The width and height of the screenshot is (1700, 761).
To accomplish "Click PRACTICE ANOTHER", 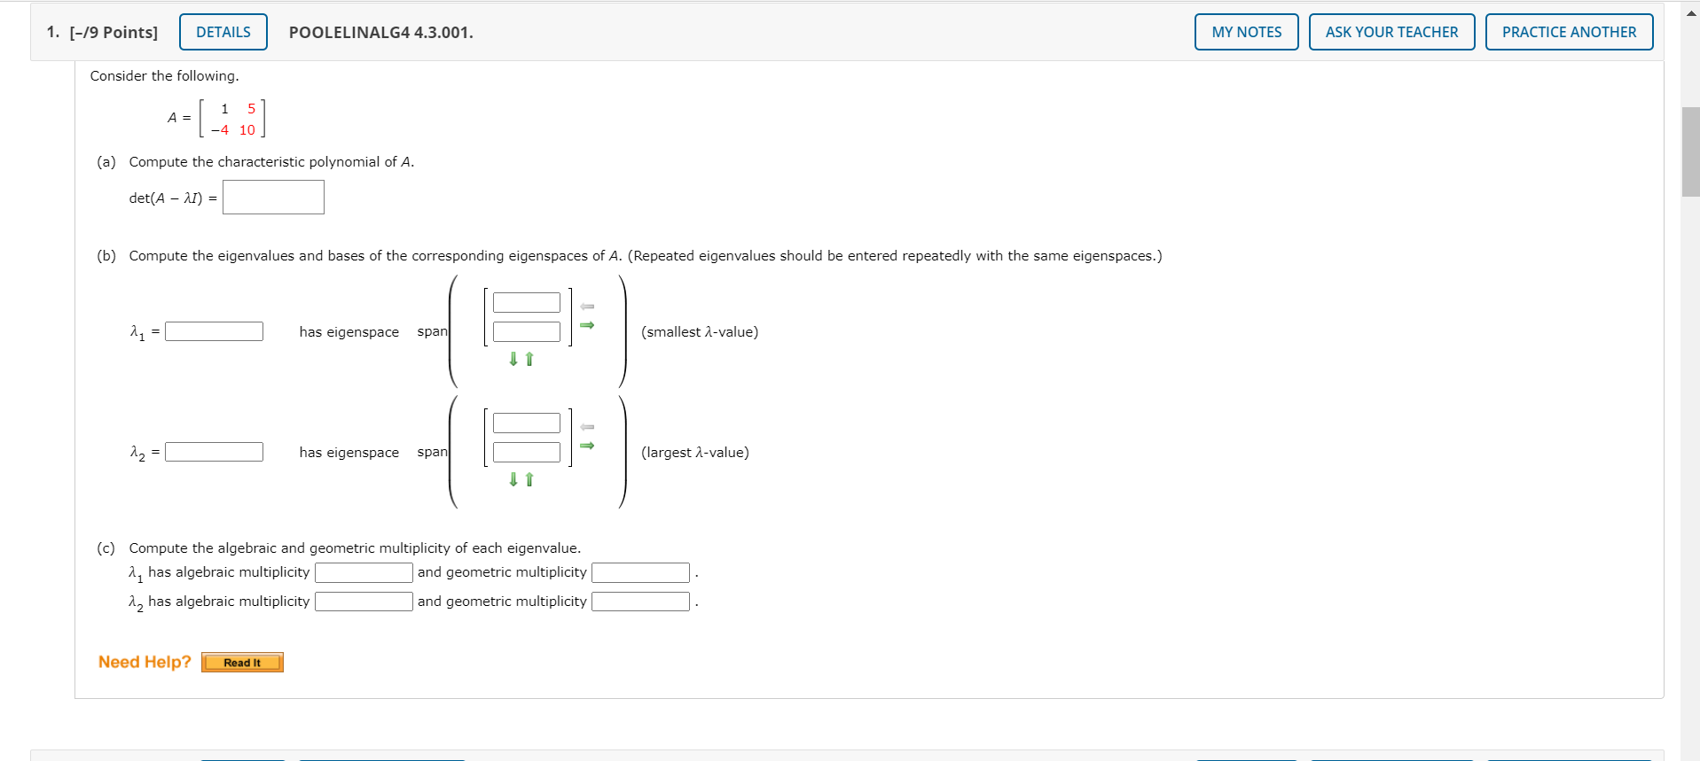I will [x=1569, y=31].
